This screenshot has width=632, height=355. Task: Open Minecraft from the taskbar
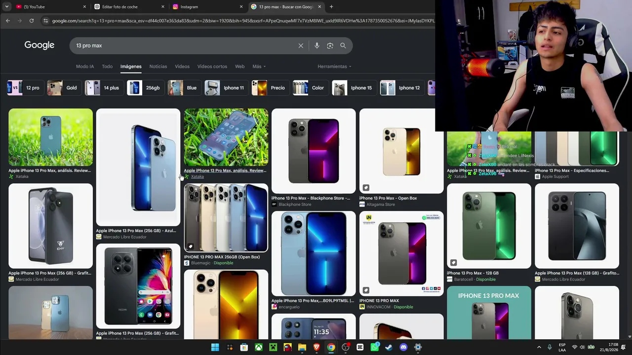[x=273, y=347]
